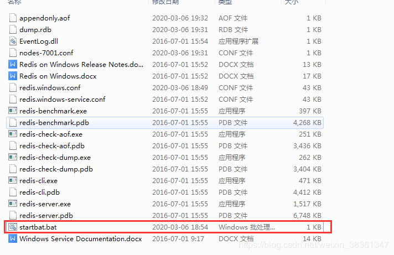Screen dimensions: 394x255
Task: Click the 应用程序扩展 type of EventLog.dll
Action: coord(239,41)
